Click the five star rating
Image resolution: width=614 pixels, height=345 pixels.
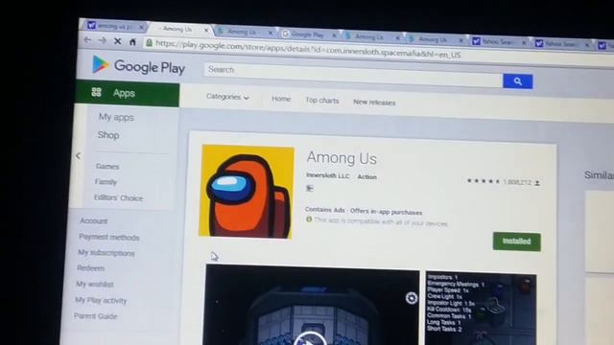[x=484, y=181]
